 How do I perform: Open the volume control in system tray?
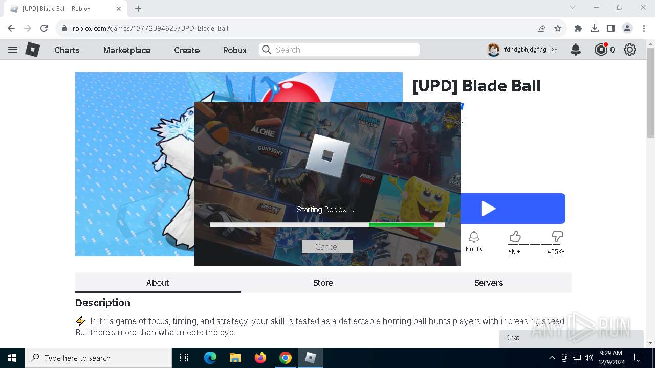pos(589,358)
